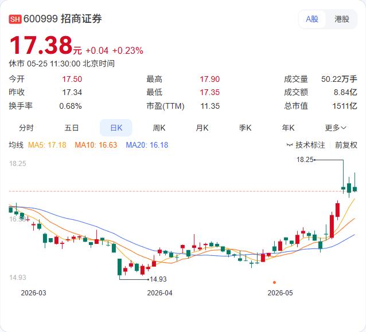Click the market status text 休市 05-25 11:30:00
This screenshot has height=332, width=366.
point(45,64)
